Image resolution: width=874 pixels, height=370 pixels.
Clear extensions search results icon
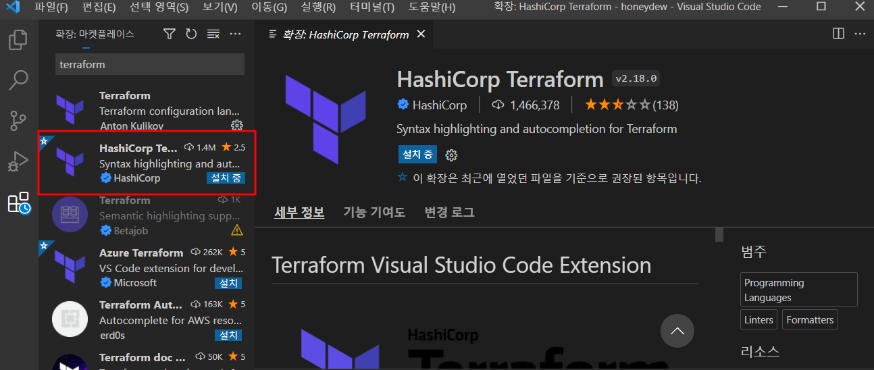(213, 34)
